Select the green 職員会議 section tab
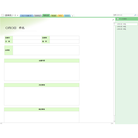This screenshot has width=138, height=138. 46,15
